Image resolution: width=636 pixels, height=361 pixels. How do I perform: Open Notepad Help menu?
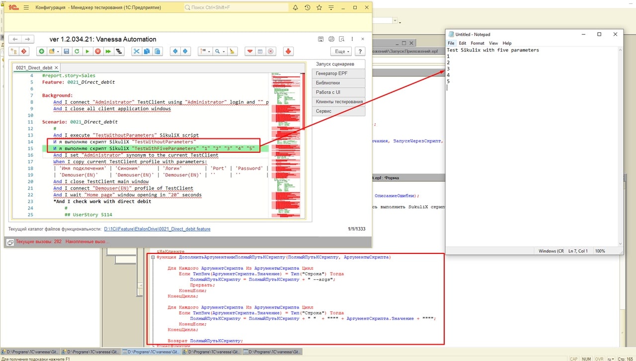click(507, 43)
